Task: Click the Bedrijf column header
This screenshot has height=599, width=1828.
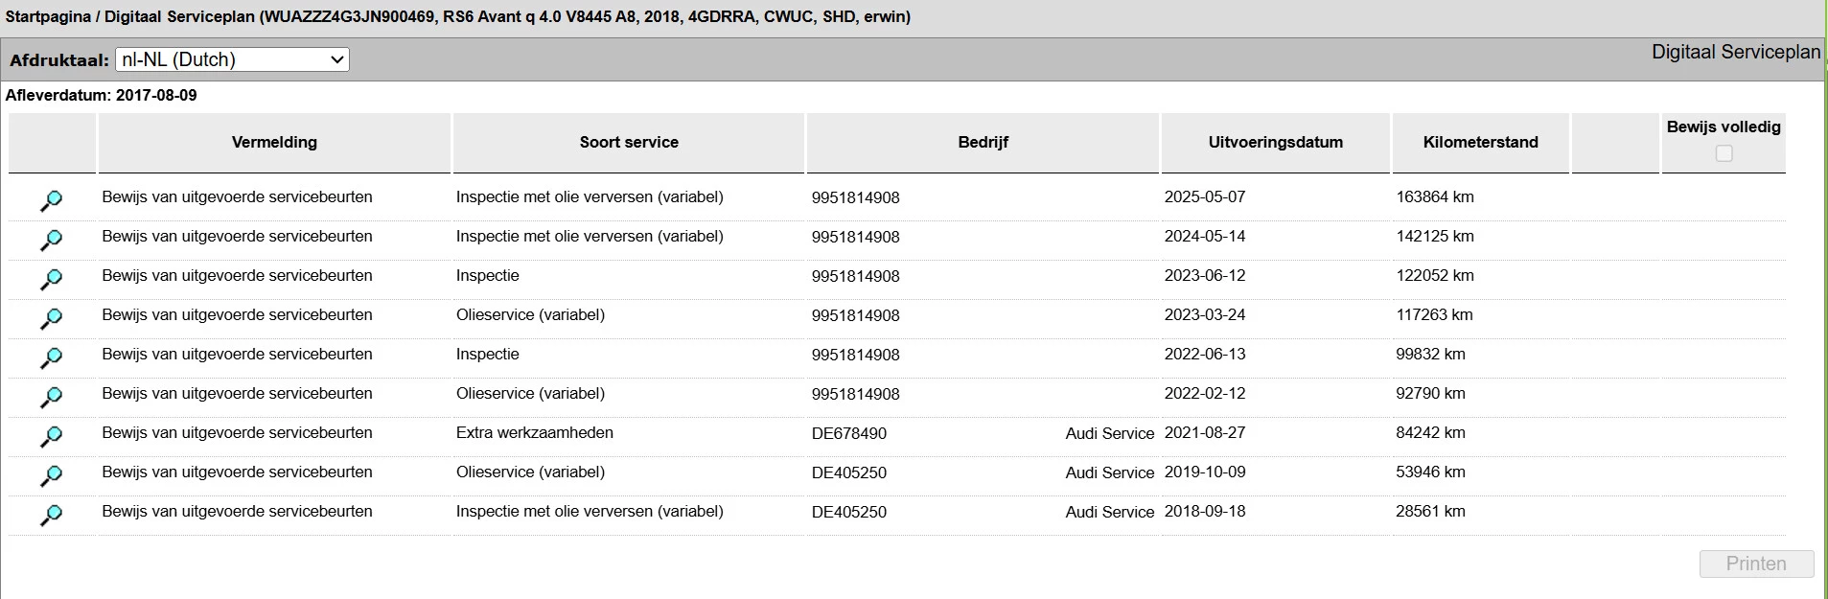Action: (x=983, y=142)
